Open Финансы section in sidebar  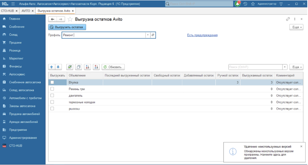(x=15, y=66)
